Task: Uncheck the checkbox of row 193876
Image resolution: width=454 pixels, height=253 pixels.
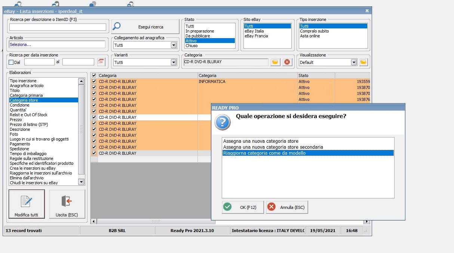Action: coord(94,99)
